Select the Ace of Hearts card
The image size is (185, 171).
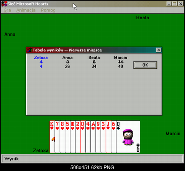click(x=93, y=137)
